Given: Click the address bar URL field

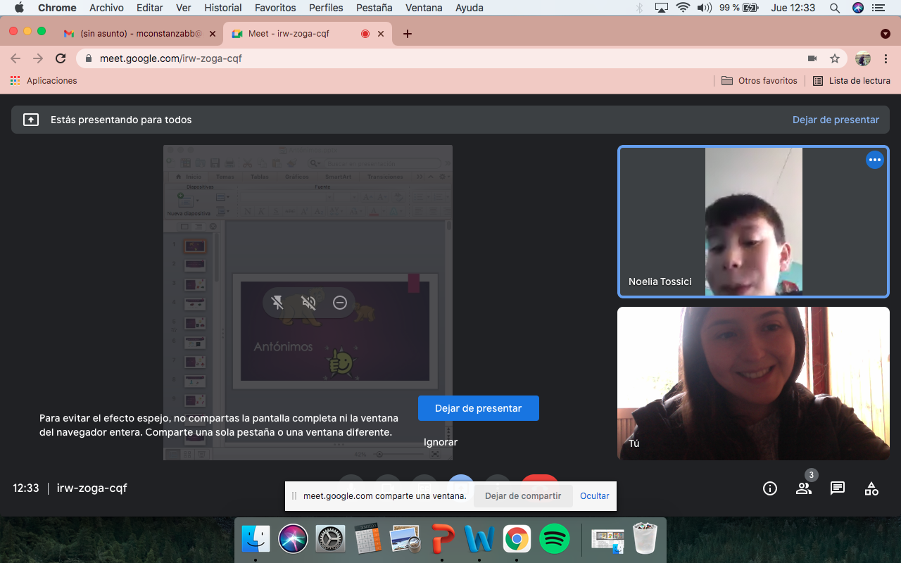Looking at the screenshot, I should click(x=422, y=58).
